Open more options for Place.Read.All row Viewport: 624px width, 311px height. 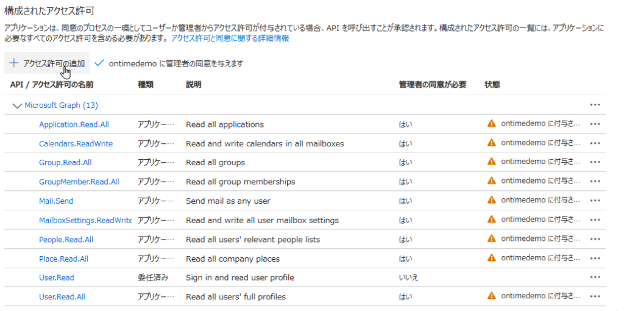pos(595,259)
